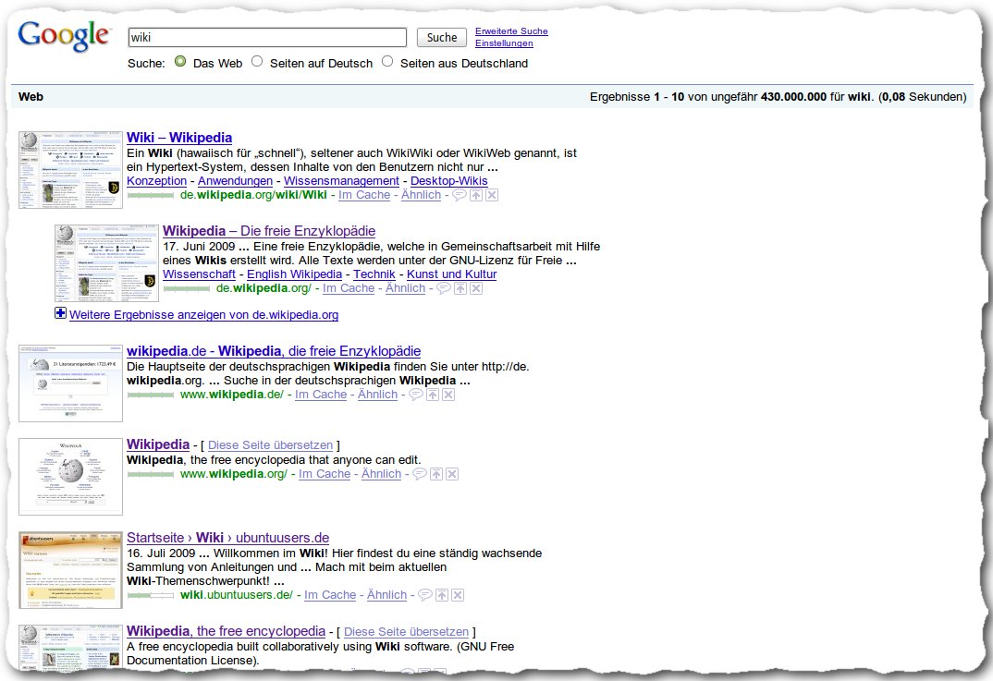Click the 'Weitere Ergebnisse anzeigen von de.wikipedia.org' link text

pyautogui.click(x=204, y=315)
